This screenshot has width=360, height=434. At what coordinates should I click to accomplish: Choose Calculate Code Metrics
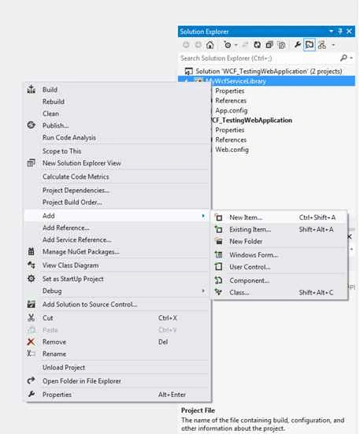coord(76,176)
